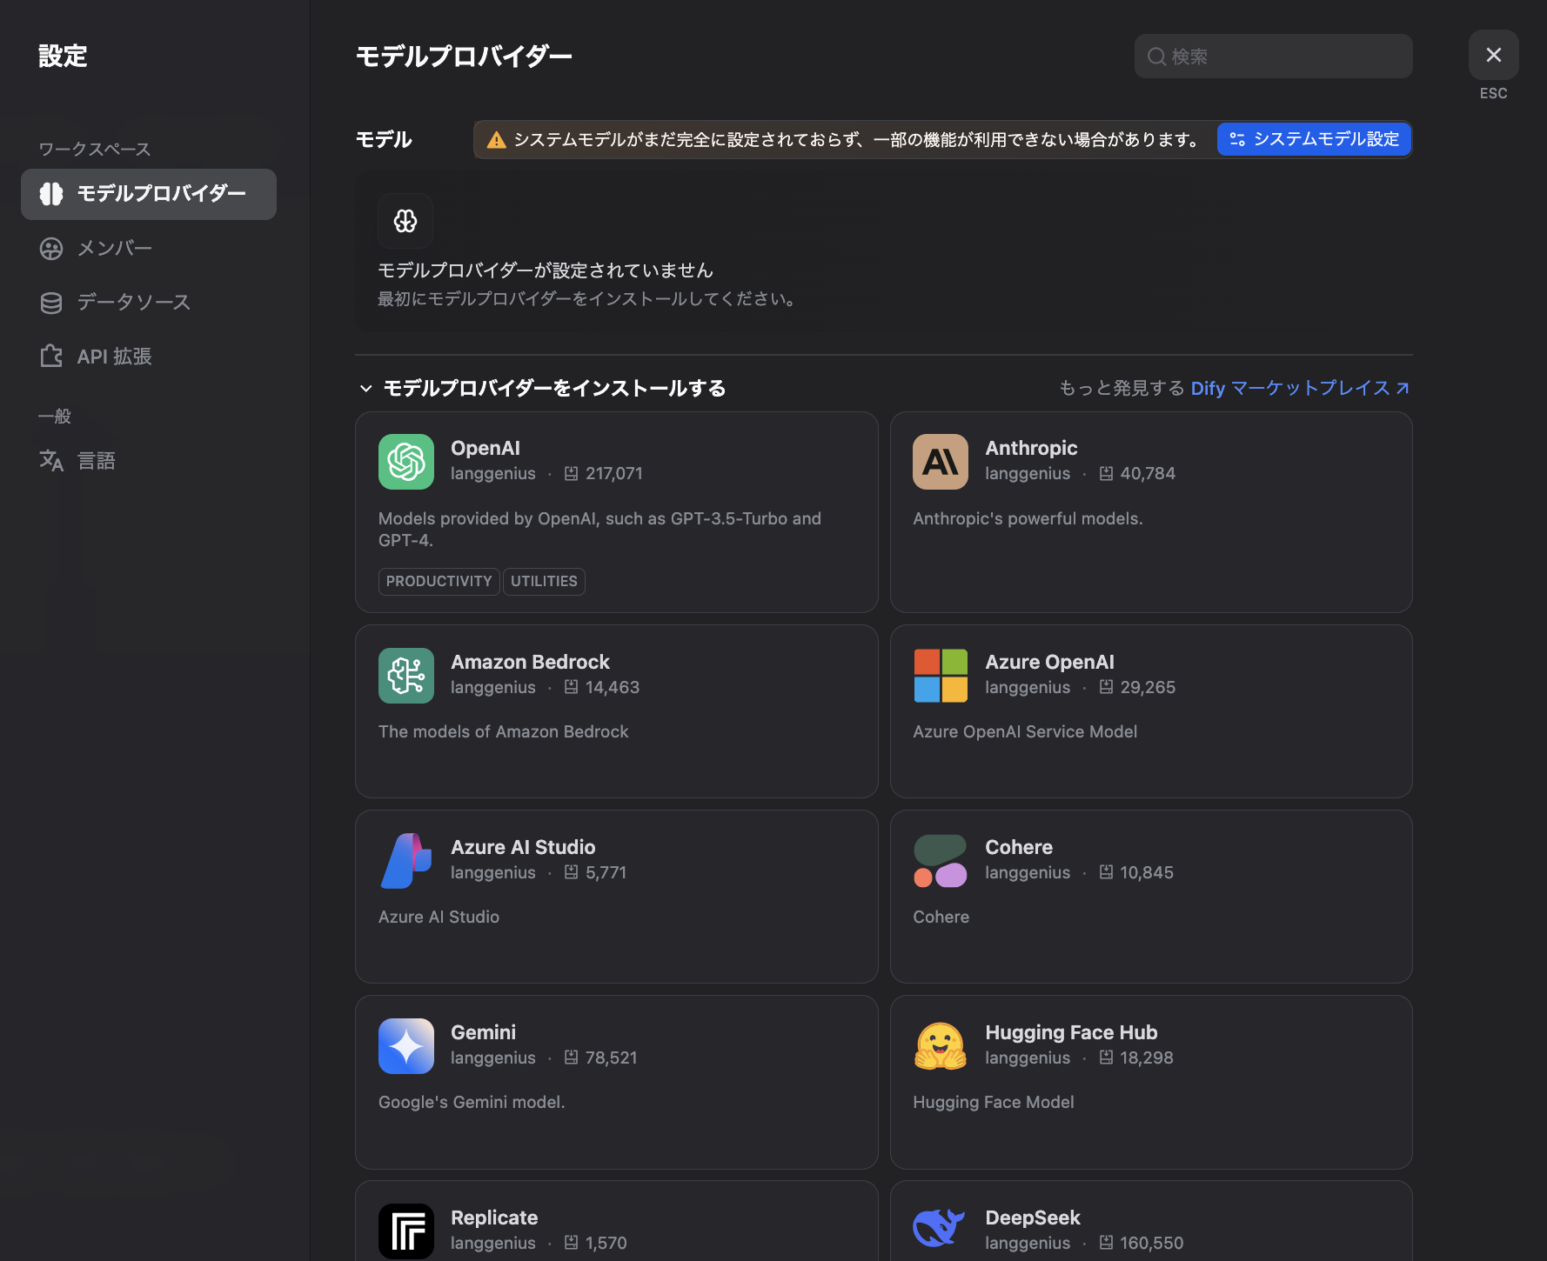Select the Amazon Bedrock provider card description
The image size is (1547, 1261).
pyautogui.click(x=504, y=732)
